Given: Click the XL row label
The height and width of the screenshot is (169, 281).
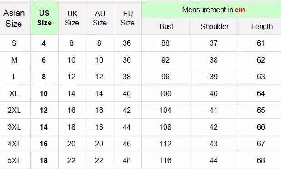Looking at the screenshot, I should pyautogui.click(x=14, y=93).
